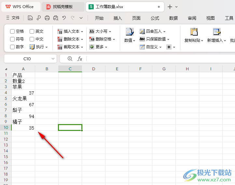Switch to the 数据 ribbon tab

(173, 18)
